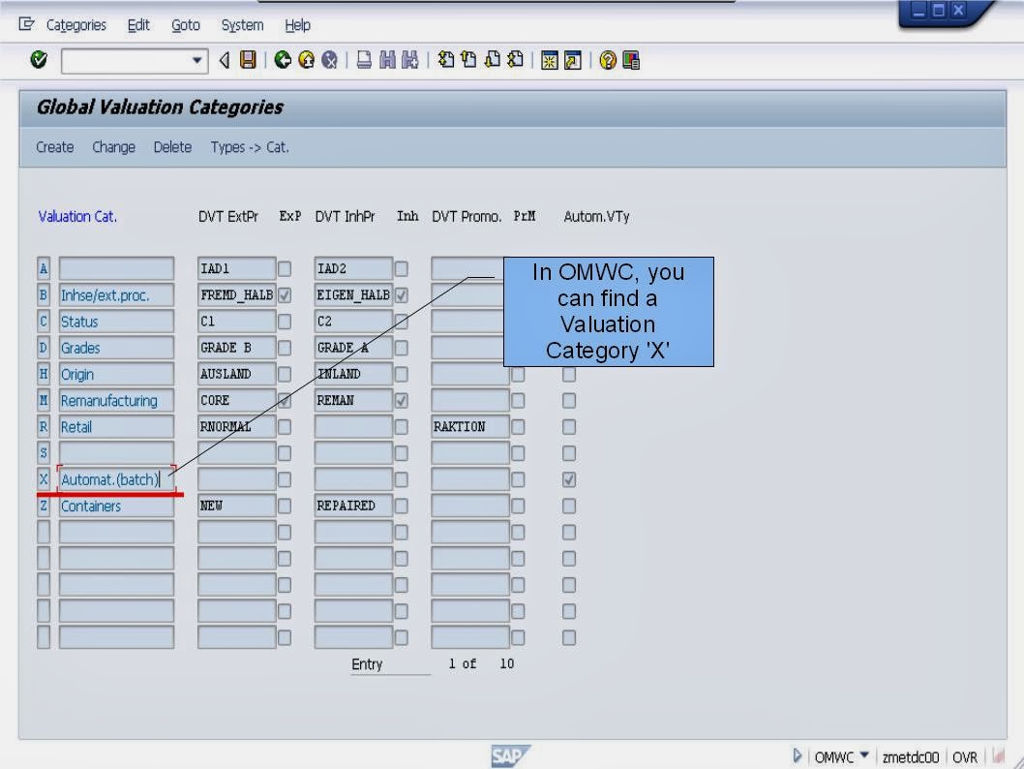Toggle the Autom.VTy checkbox for category X
This screenshot has width=1024, height=769.
coord(568,478)
